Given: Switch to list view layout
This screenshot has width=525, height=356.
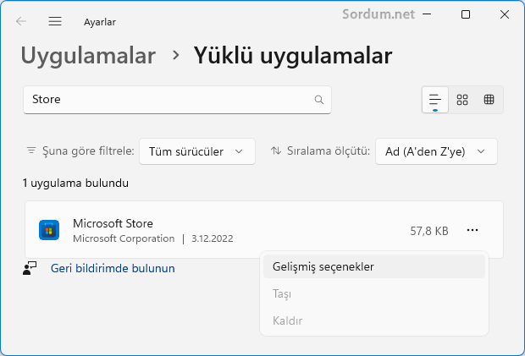Looking at the screenshot, I should point(435,100).
